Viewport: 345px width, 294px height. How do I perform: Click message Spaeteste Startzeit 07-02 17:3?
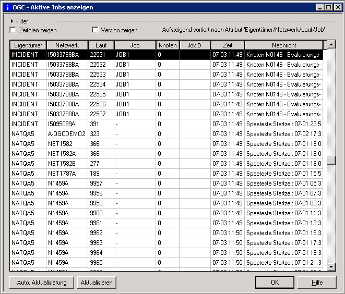click(283, 134)
